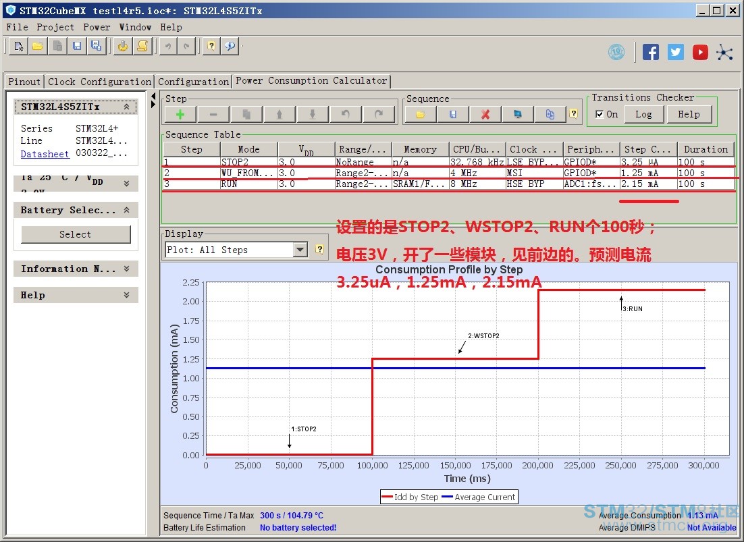The image size is (744, 542).
Task: Click the Sequence monitor/display icon
Action: point(518,114)
